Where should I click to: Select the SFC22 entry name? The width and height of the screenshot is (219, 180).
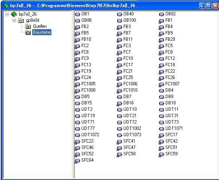point(87,141)
